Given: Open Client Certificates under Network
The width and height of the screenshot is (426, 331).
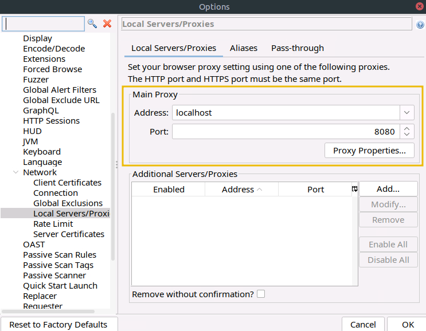Looking at the screenshot, I should point(67,183).
